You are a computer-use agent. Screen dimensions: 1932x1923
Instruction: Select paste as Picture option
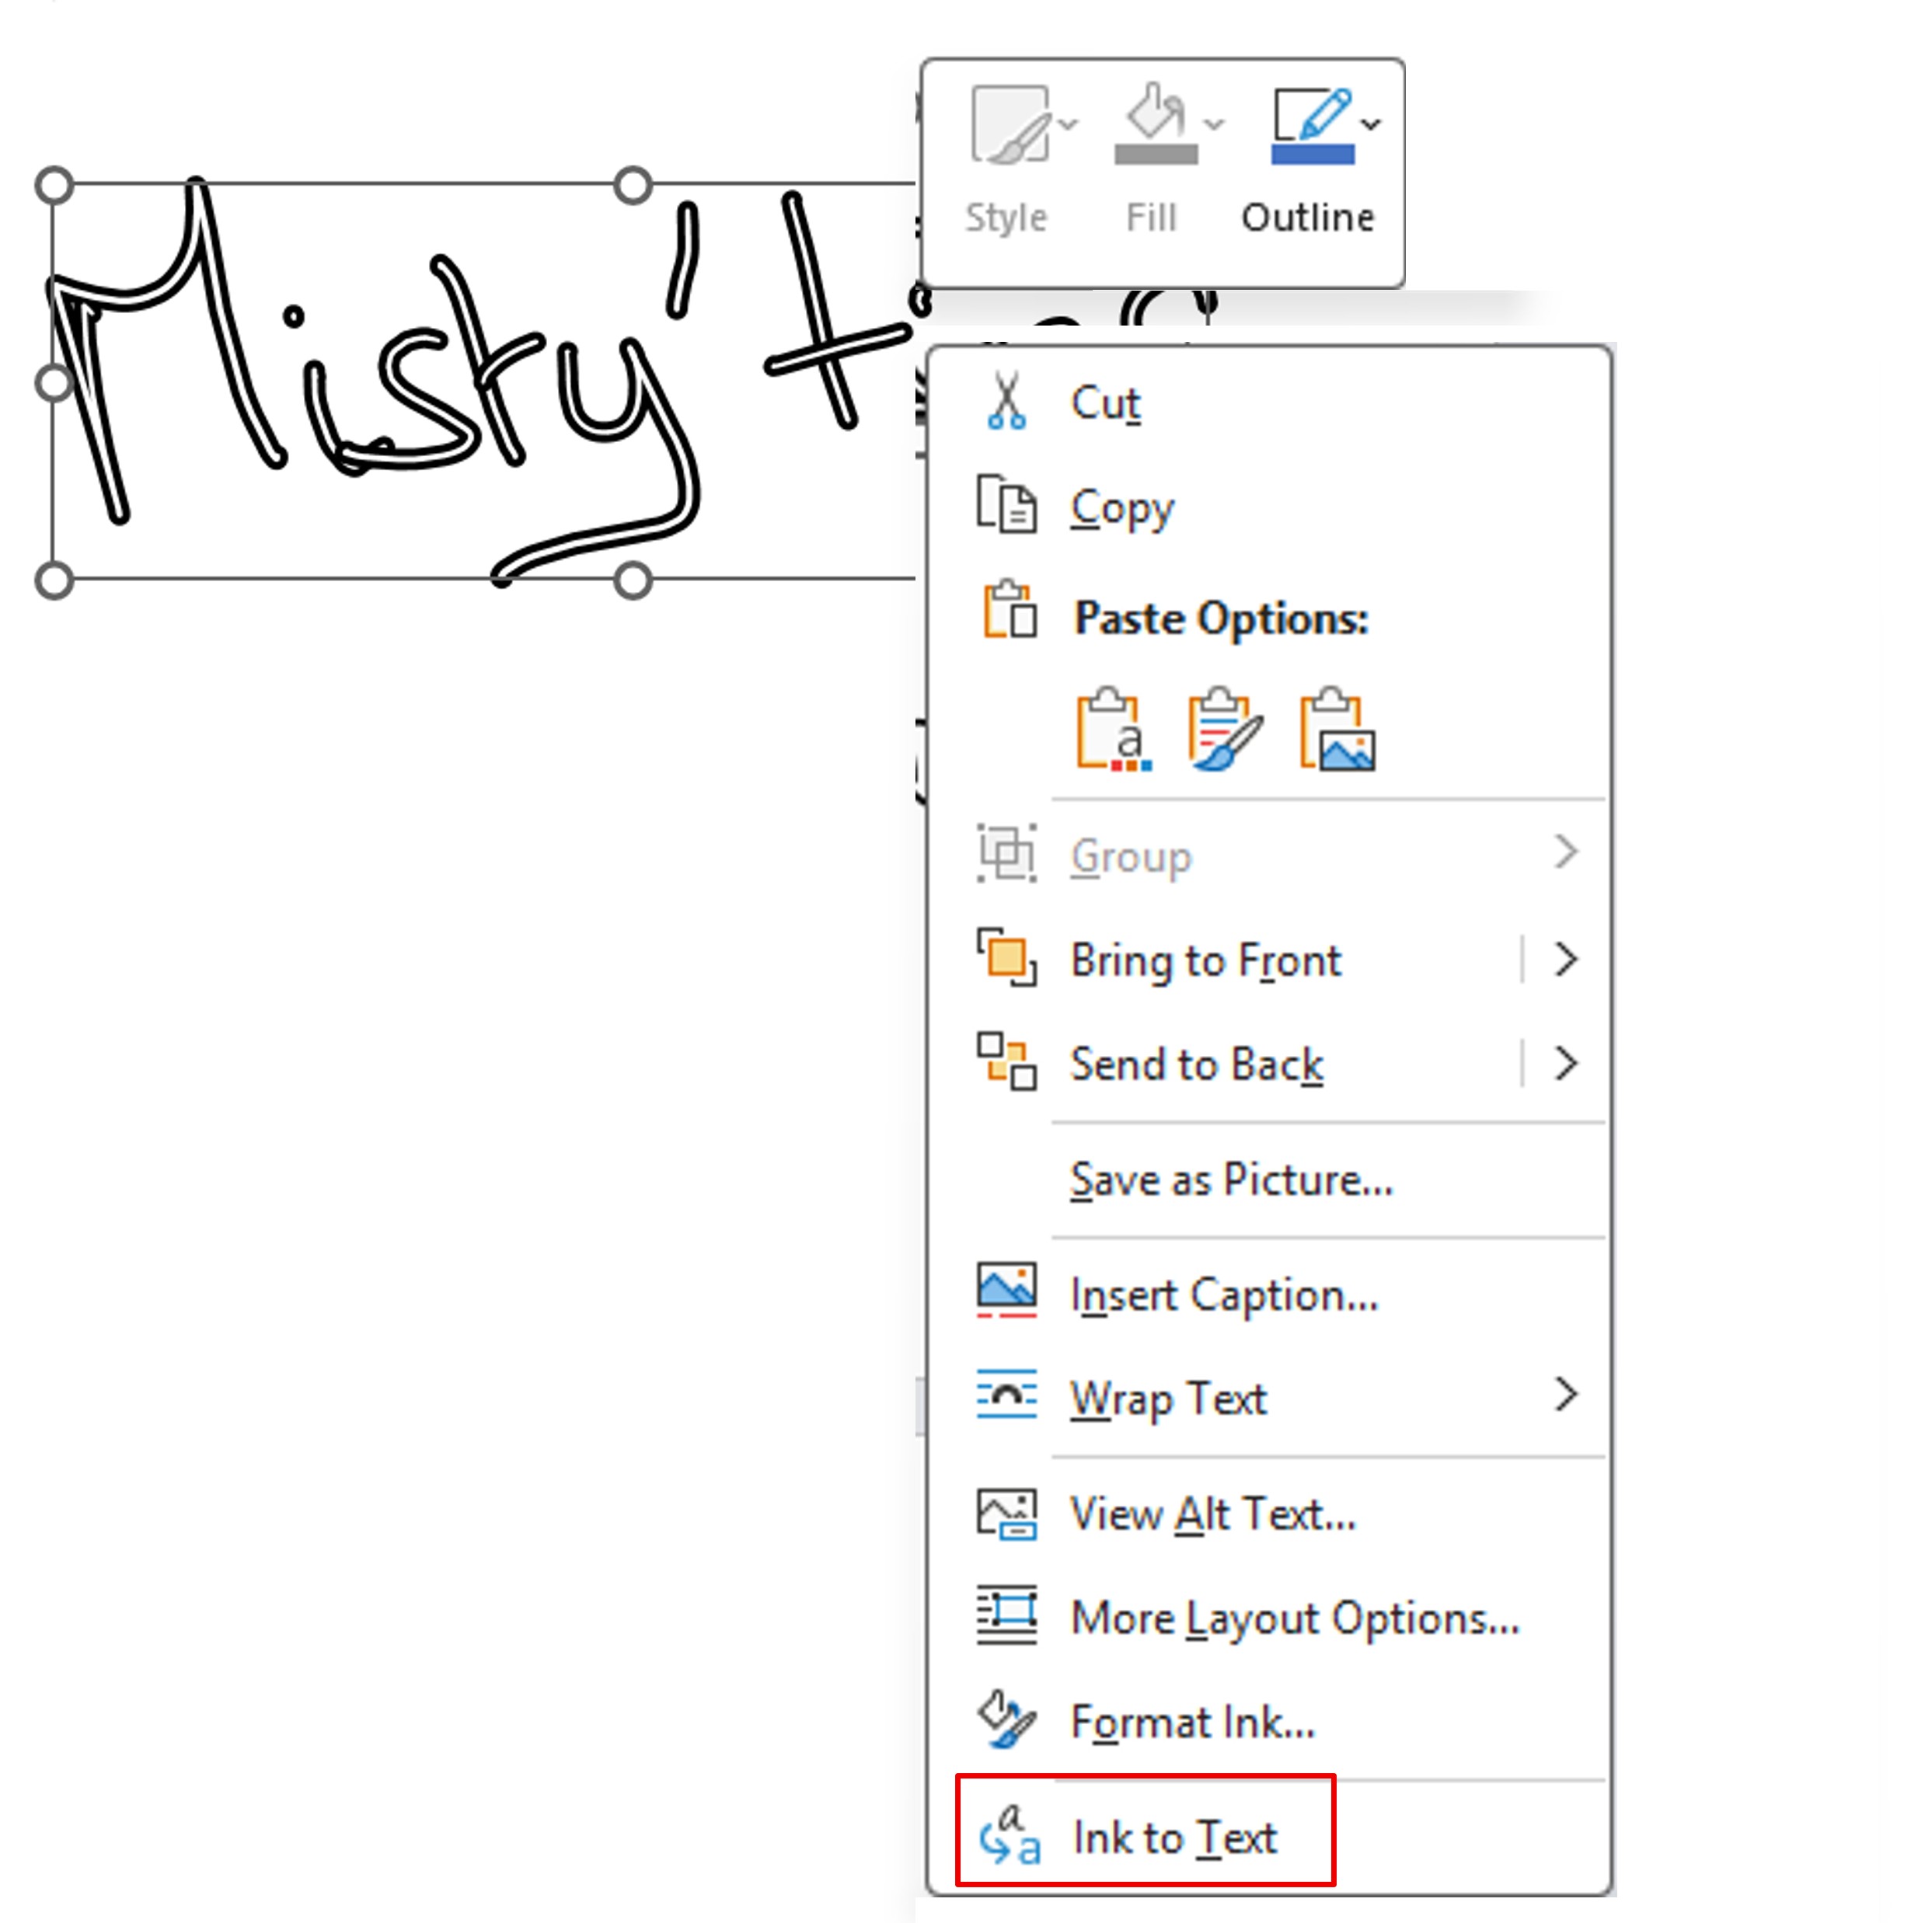click(x=1337, y=729)
